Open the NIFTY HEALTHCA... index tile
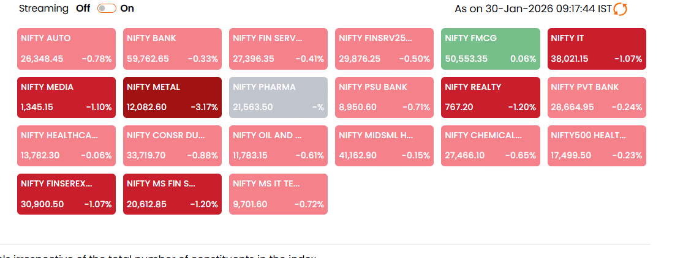 pos(66,146)
